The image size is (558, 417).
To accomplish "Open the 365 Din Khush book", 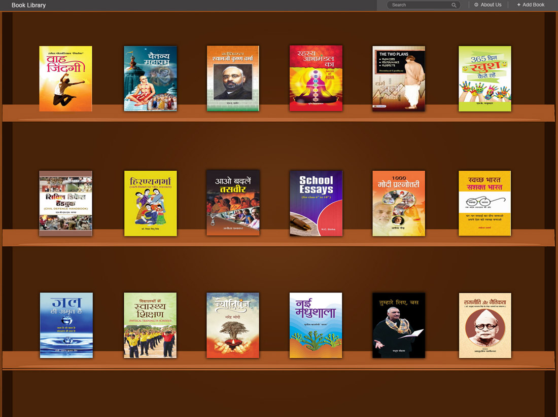I will pyautogui.click(x=485, y=79).
